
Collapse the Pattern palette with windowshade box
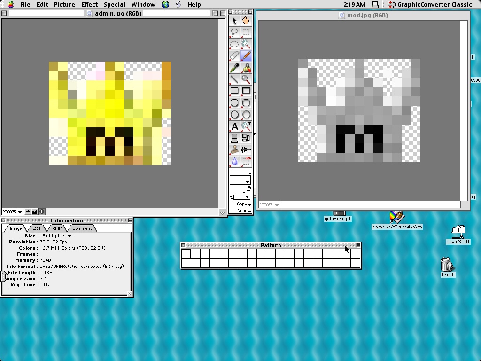(358, 245)
